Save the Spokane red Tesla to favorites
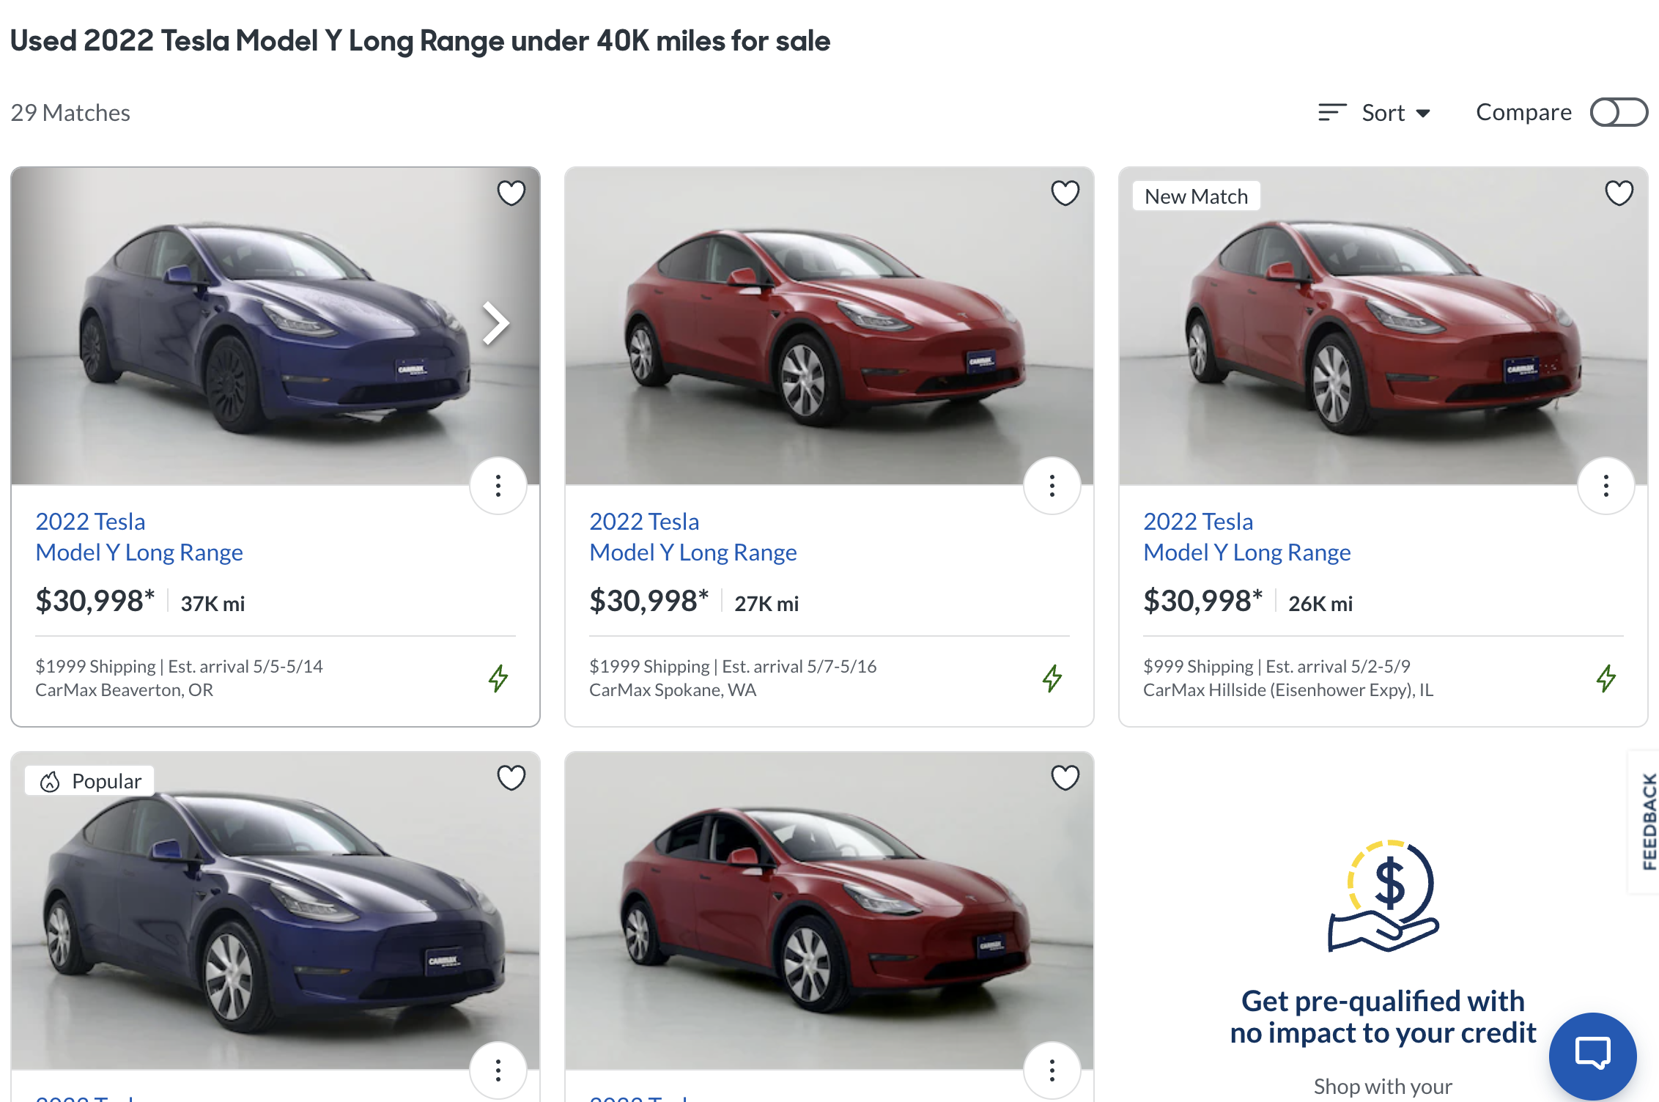 tap(1065, 193)
